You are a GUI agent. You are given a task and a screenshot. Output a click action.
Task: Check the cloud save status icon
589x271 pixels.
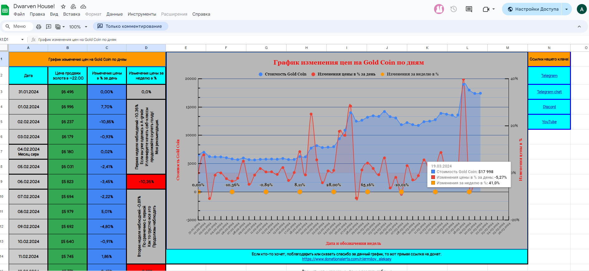pyautogui.click(x=83, y=7)
